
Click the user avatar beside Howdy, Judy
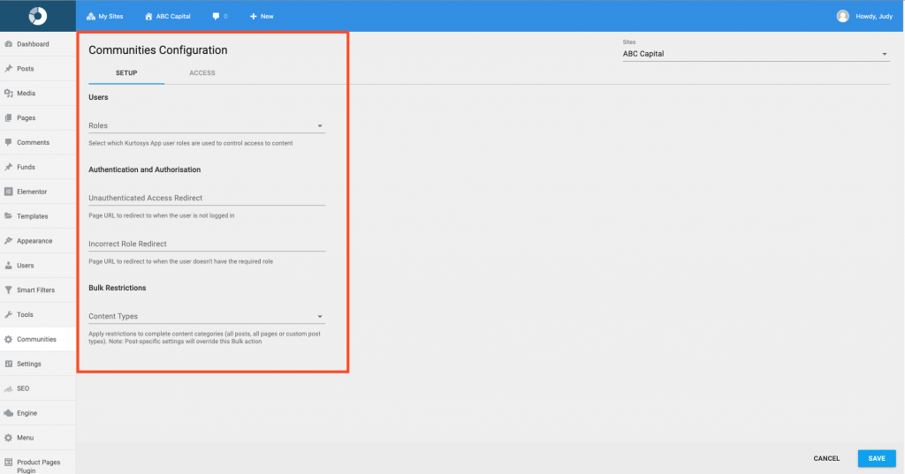[842, 16]
